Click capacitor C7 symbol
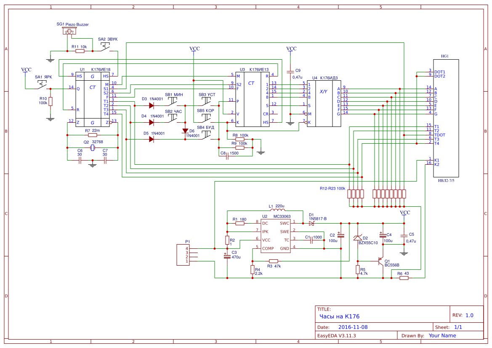This screenshot has height=348, width=492. (105, 161)
